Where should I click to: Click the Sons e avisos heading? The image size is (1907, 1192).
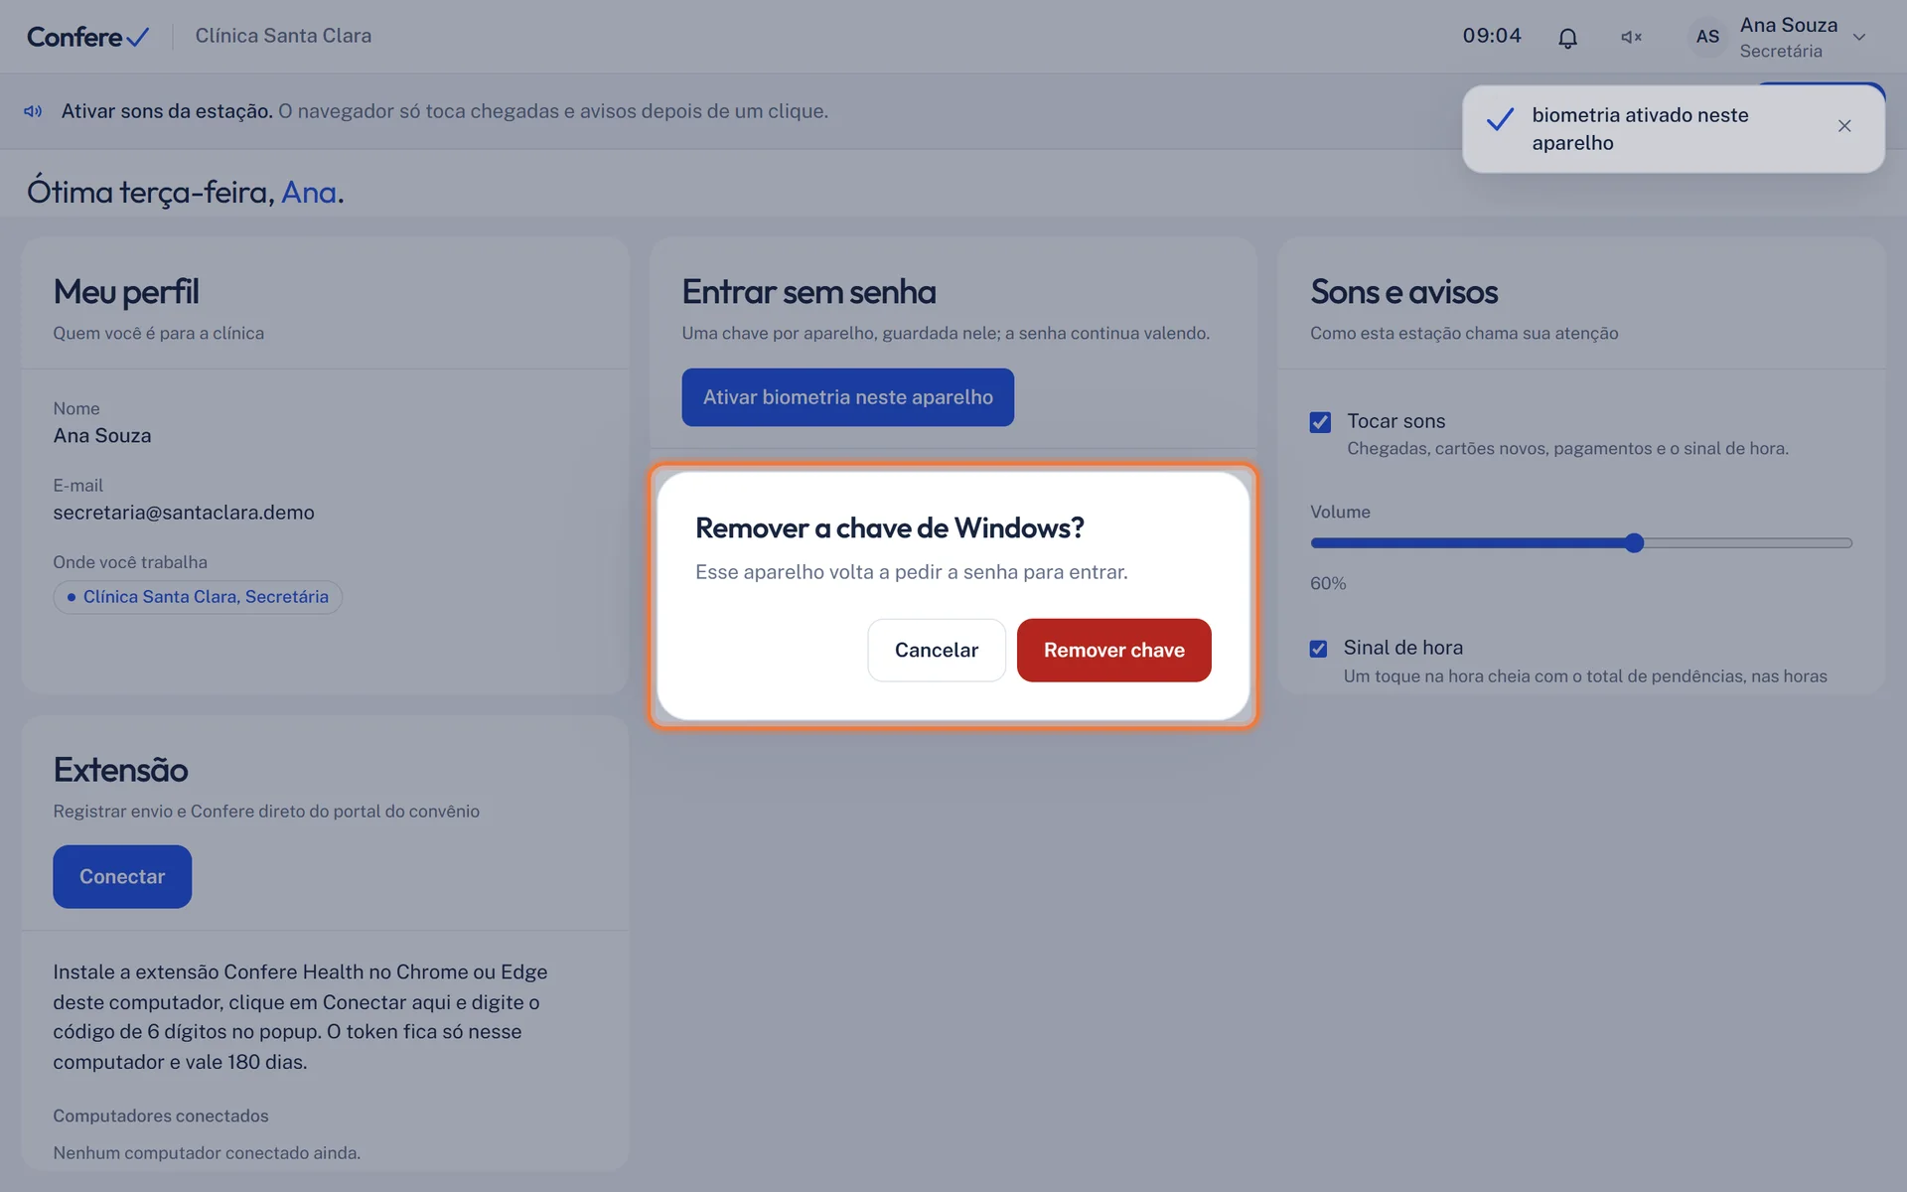click(1403, 292)
